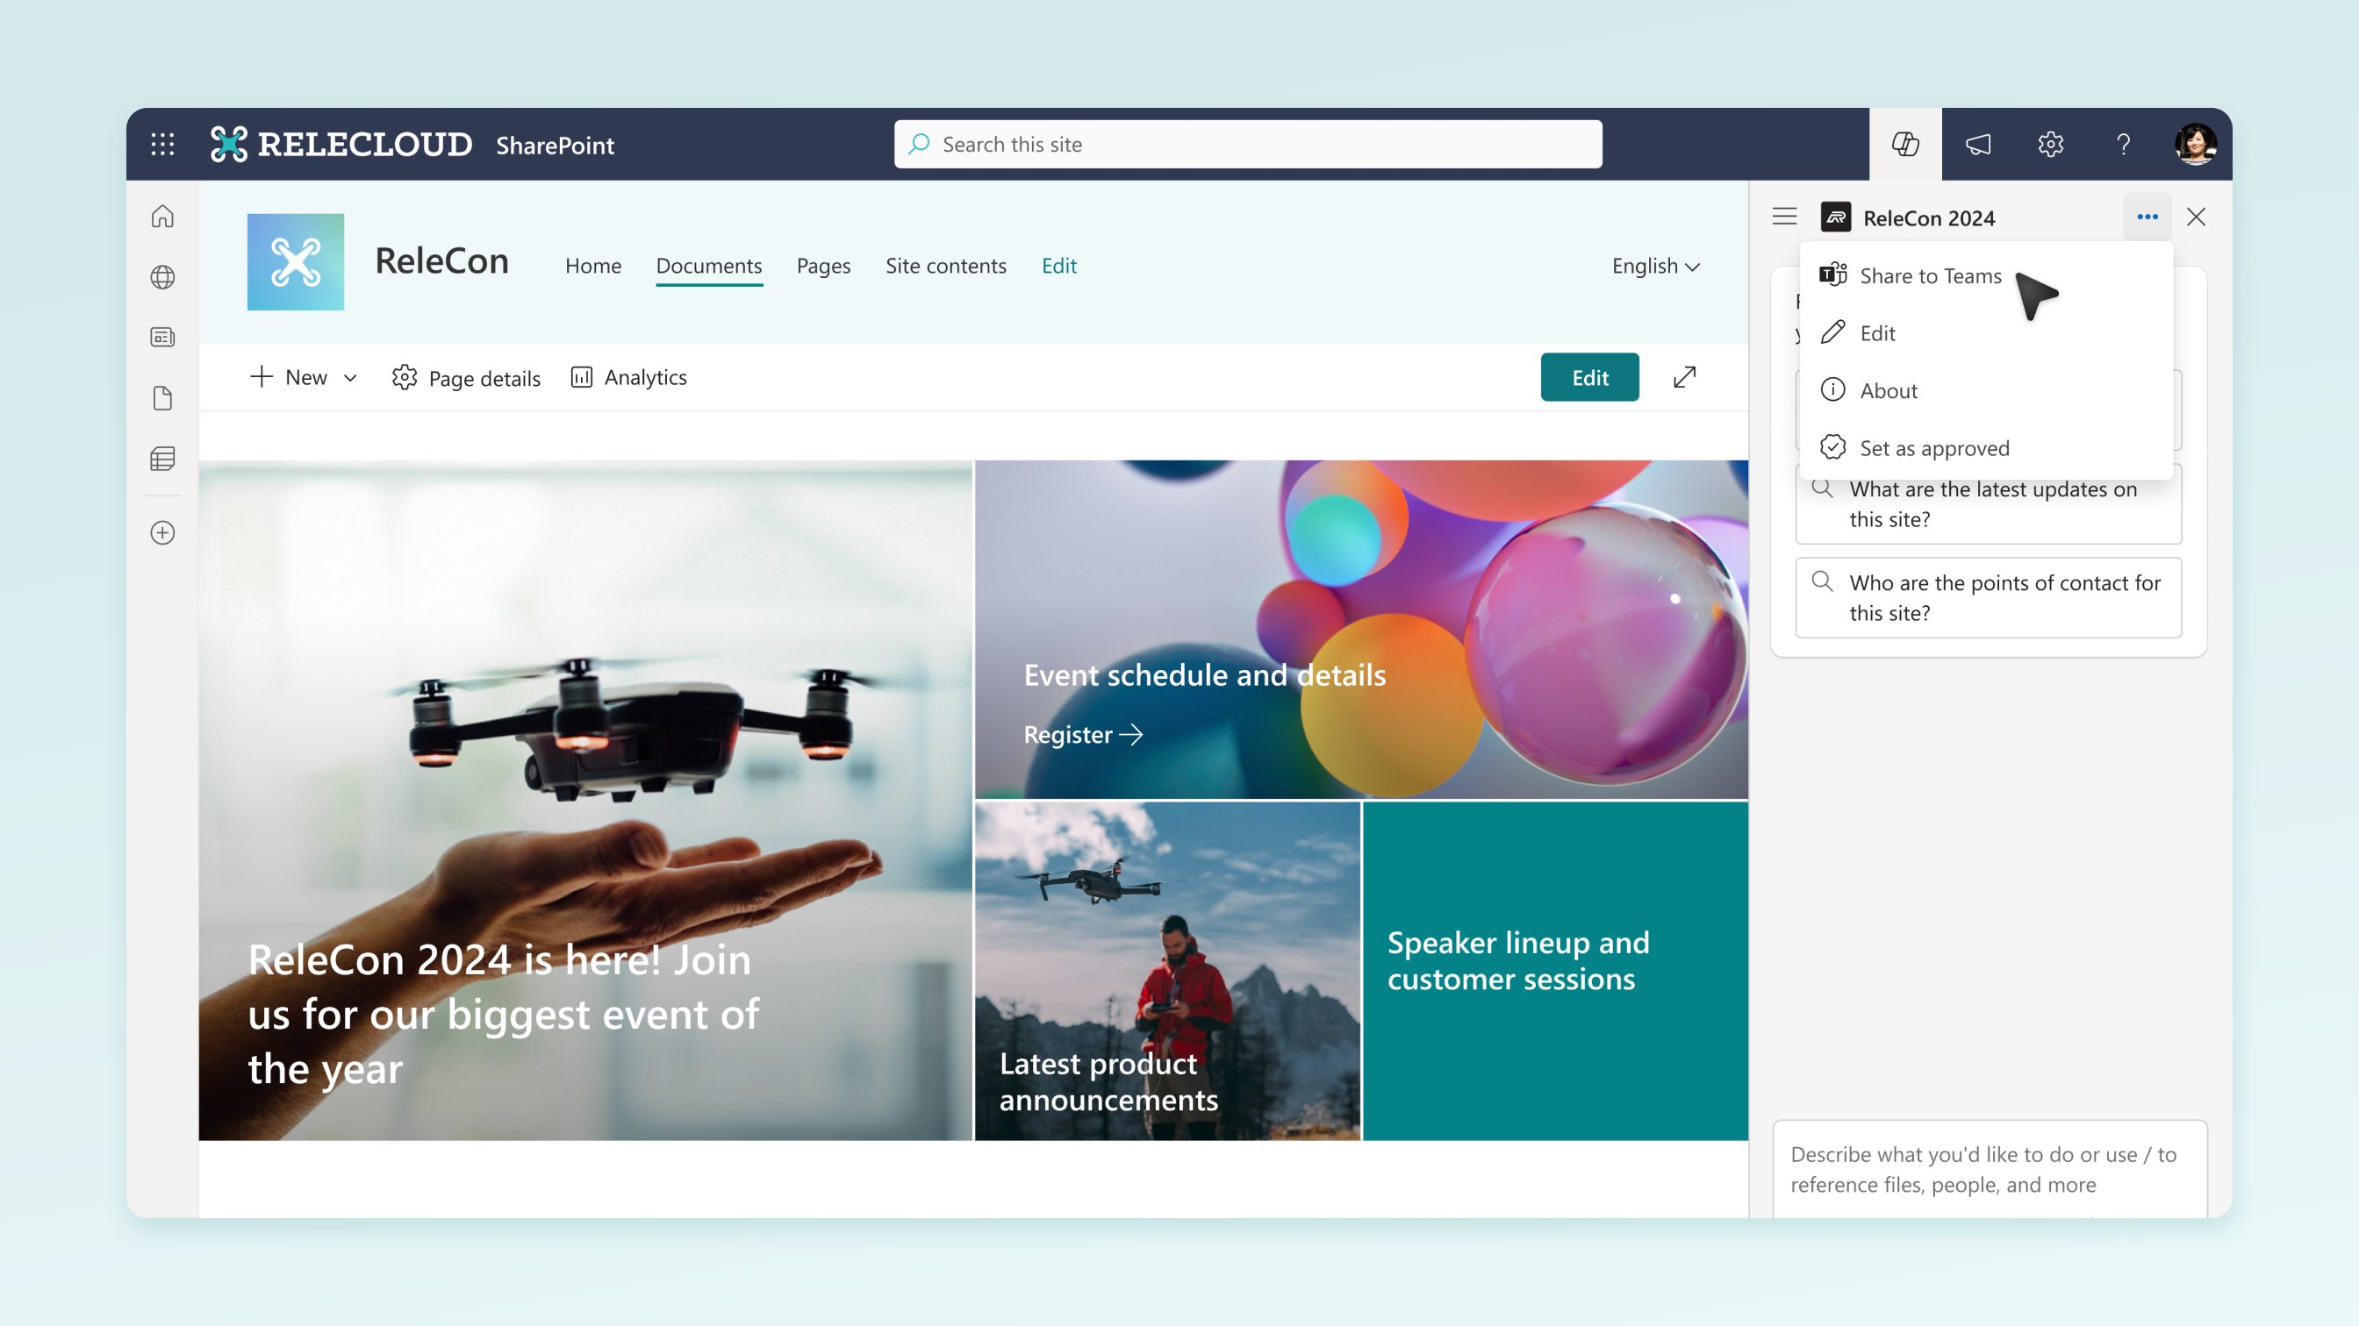
Task: Click the Settings gear icon
Action: click(x=2051, y=144)
